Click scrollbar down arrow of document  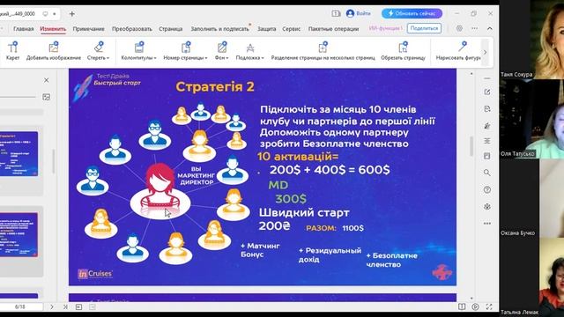coord(471,299)
